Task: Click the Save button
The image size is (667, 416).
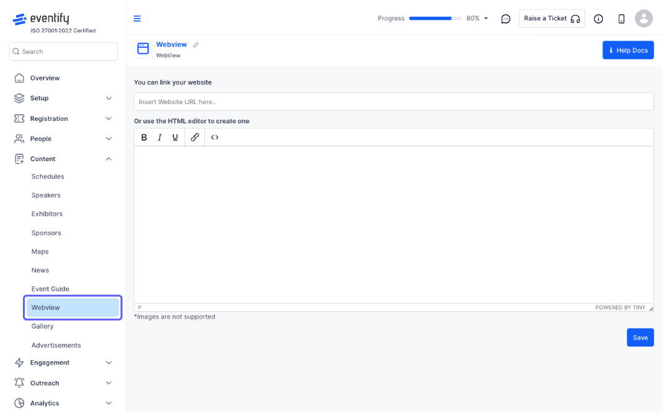Action: (x=640, y=338)
